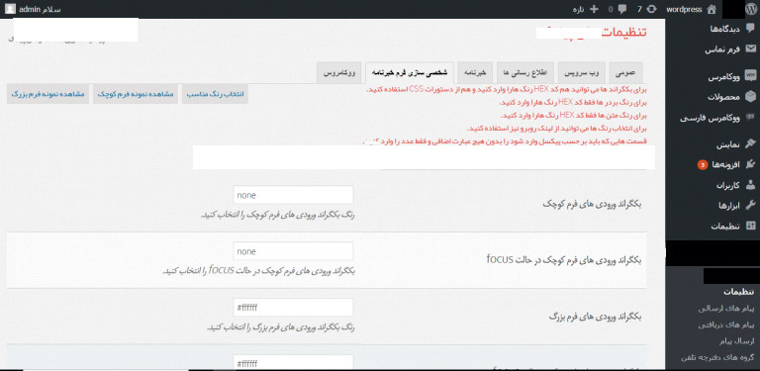Open the کاربران menu item

[727, 185]
